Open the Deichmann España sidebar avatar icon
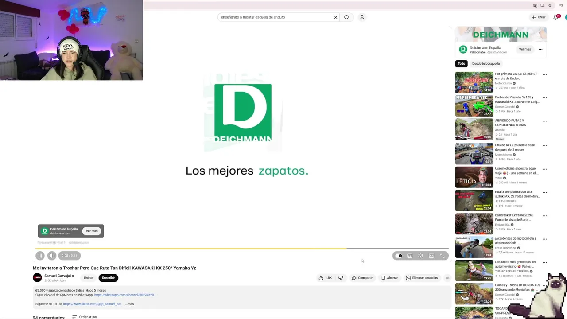The width and height of the screenshot is (567, 319). (463, 49)
